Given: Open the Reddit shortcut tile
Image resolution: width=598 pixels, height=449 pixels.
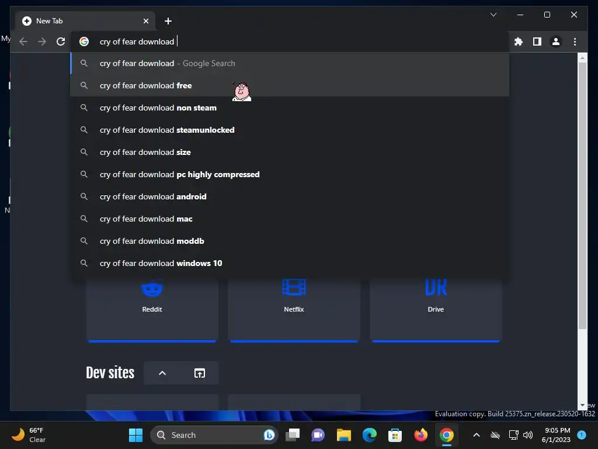Looking at the screenshot, I should coord(152,309).
